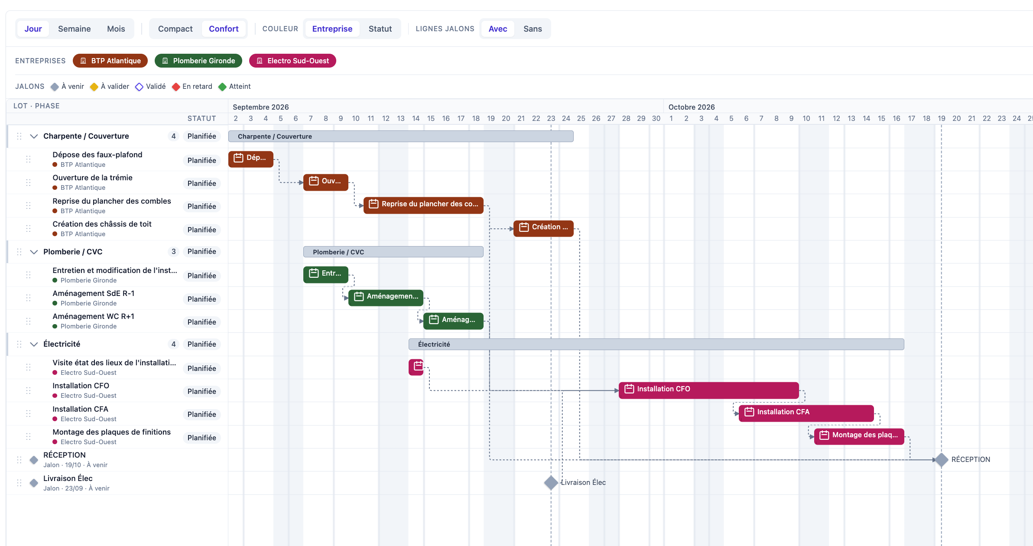
Task: Click the Atteint green legend diamond
Action: tap(222, 87)
